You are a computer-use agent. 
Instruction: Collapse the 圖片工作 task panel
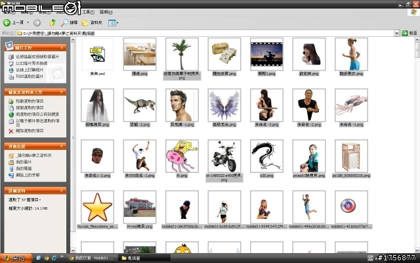click(62, 47)
